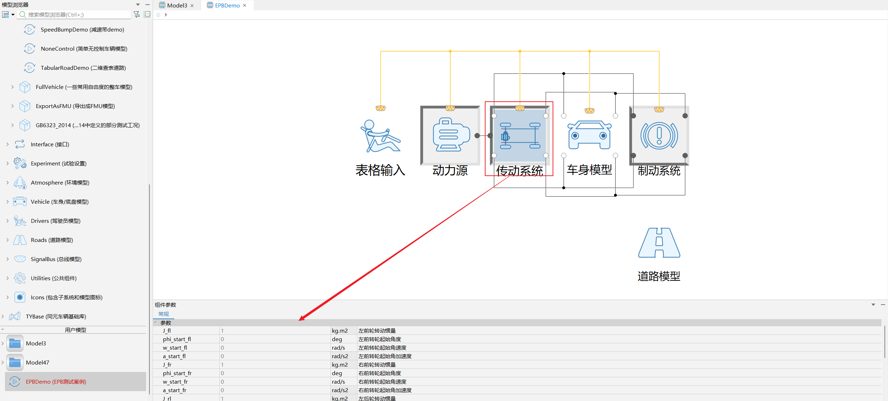Close the EPBDemo tab

click(x=245, y=5)
